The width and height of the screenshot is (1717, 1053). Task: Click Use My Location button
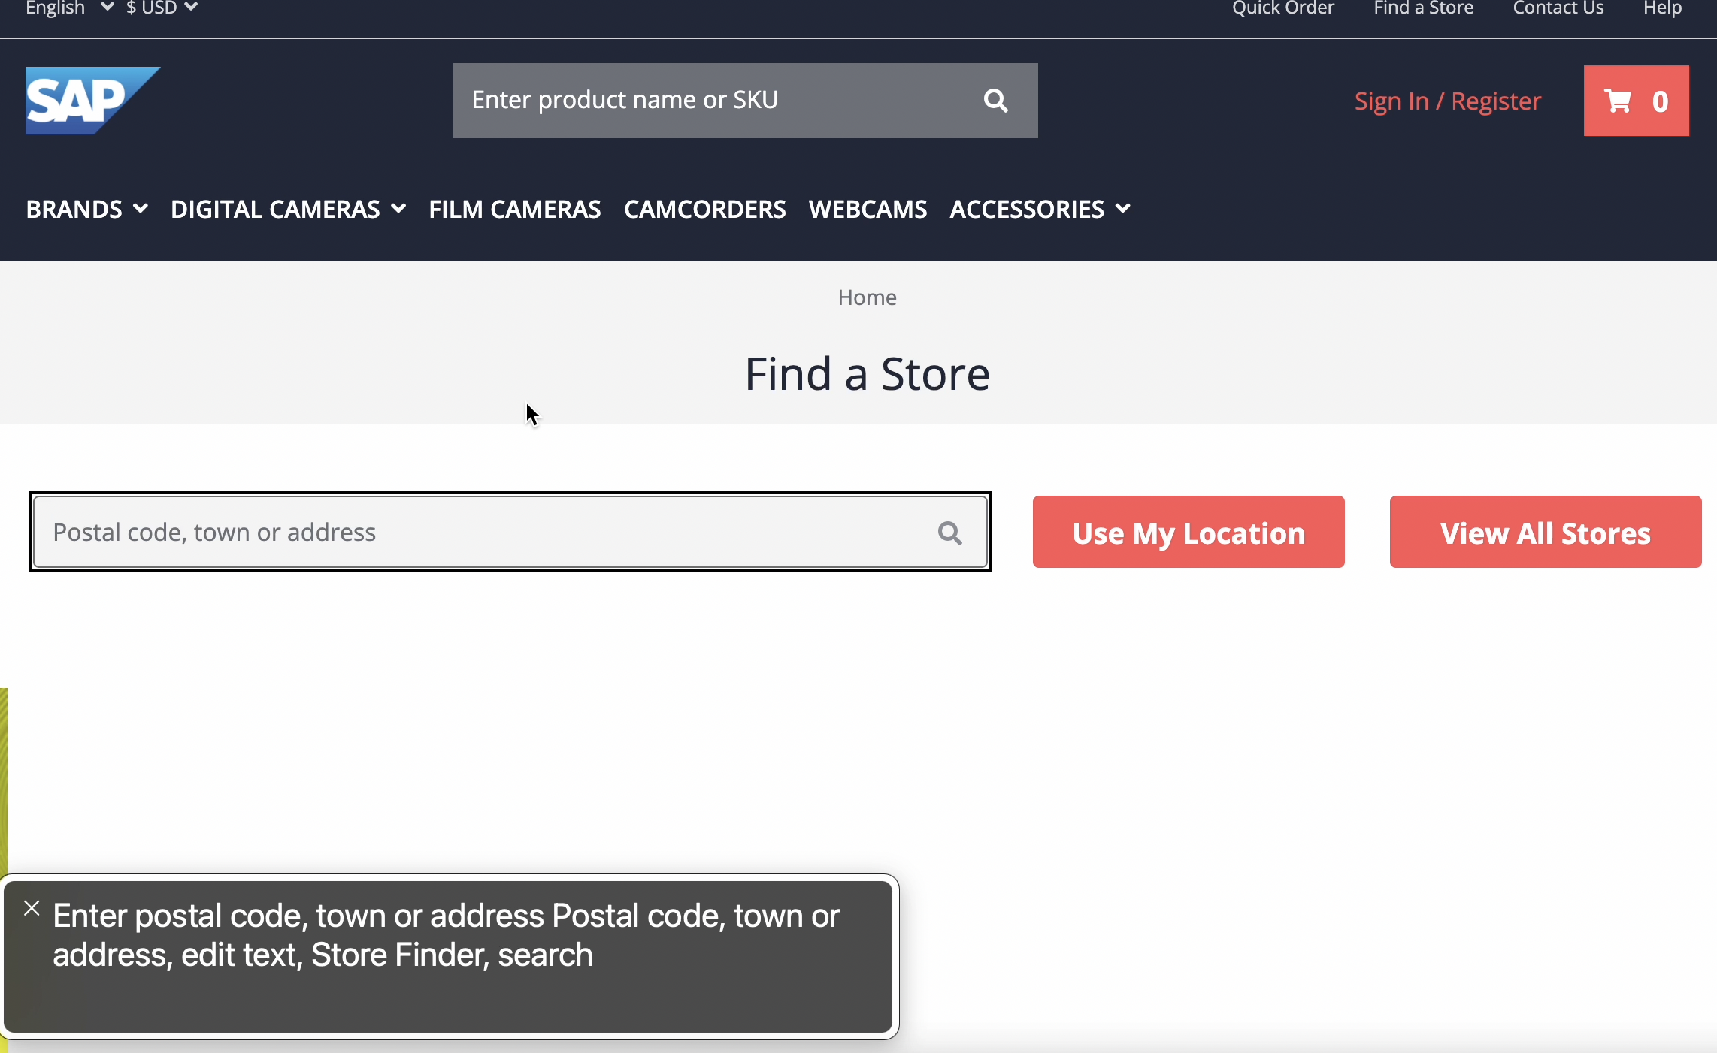pyautogui.click(x=1189, y=532)
